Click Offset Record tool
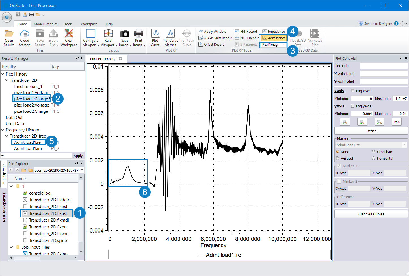This screenshot has height=276, width=409. tap(211, 45)
